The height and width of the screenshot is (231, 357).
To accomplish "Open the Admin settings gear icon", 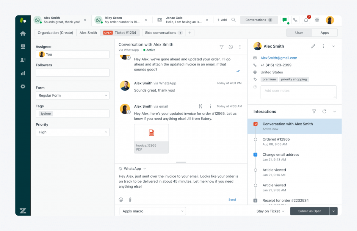I will click(23, 87).
